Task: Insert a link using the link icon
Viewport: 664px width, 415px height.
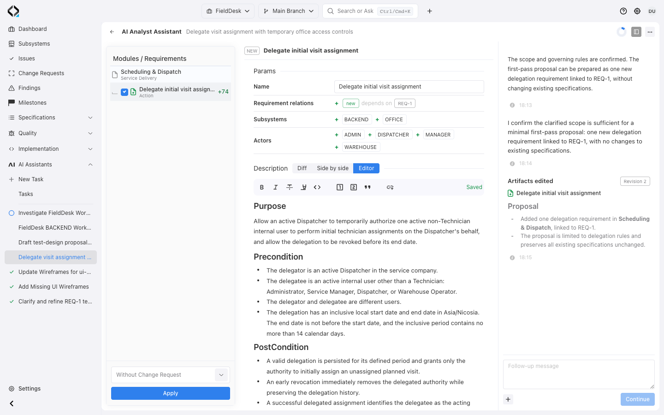Action: (x=390, y=187)
